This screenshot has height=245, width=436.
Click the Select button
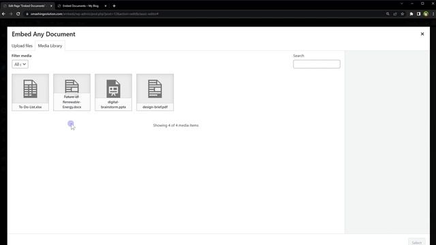[416, 242]
